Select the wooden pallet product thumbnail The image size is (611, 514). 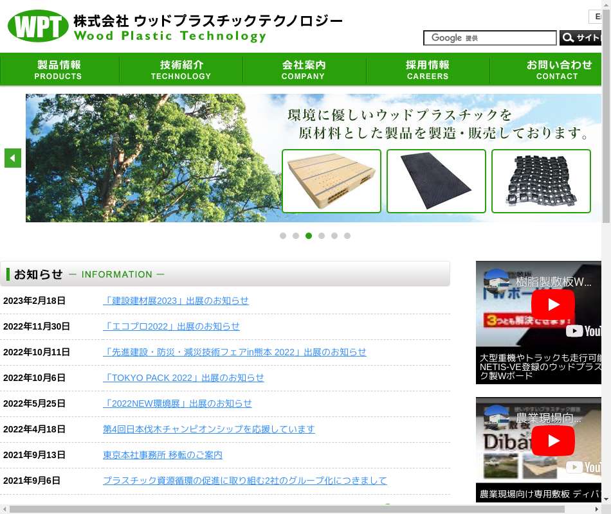pyautogui.click(x=331, y=181)
